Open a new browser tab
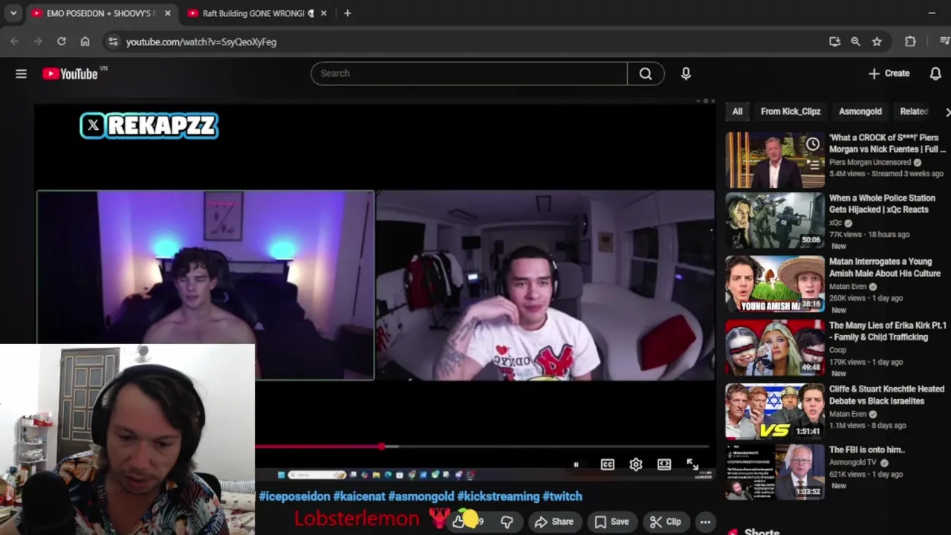The width and height of the screenshot is (951, 535). click(x=347, y=13)
